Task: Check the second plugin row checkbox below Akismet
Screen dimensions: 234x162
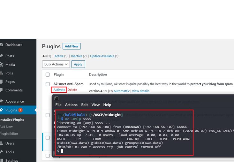Action: (48, 115)
